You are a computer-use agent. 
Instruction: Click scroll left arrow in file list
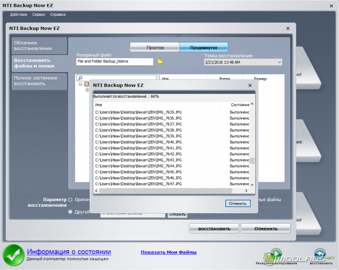(x=96, y=191)
